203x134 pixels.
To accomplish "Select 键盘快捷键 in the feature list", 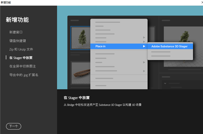I will [x=18, y=41].
